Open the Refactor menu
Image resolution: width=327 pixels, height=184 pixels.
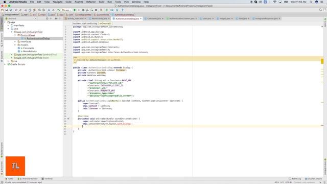click(91, 2)
